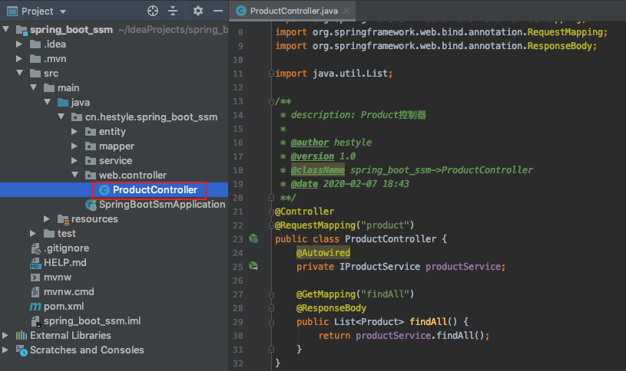Click the Collapse All icon in Project panel

[x=173, y=11]
